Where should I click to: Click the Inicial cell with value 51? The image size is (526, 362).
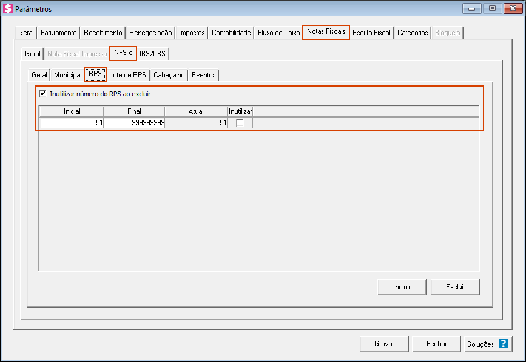coord(72,123)
